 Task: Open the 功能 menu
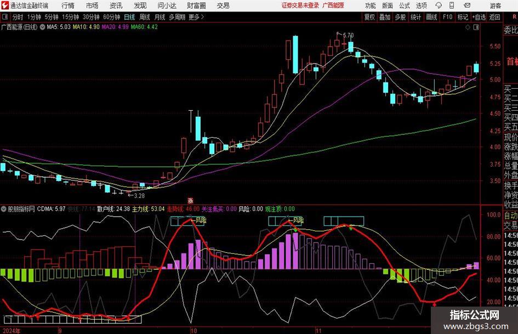(x=371, y=5)
